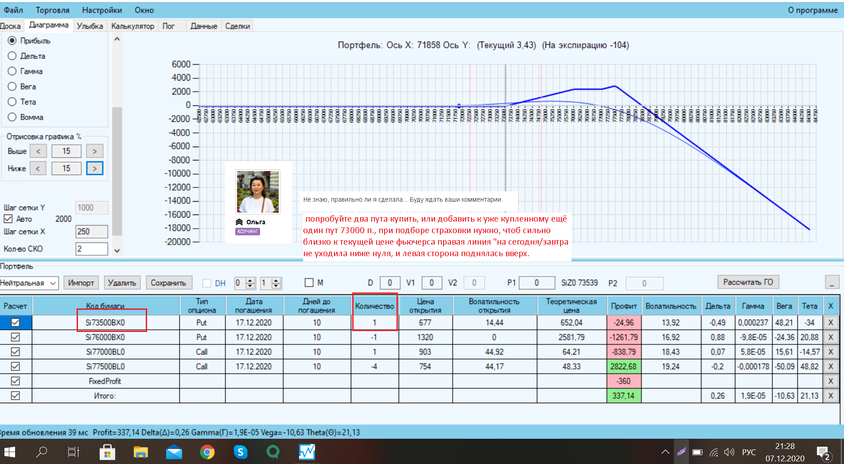Open Skype from taskbar
The height and width of the screenshot is (464, 844).
pos(240,452)
